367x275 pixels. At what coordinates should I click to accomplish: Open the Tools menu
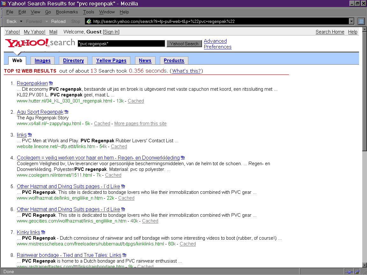[x=89, y=12]
